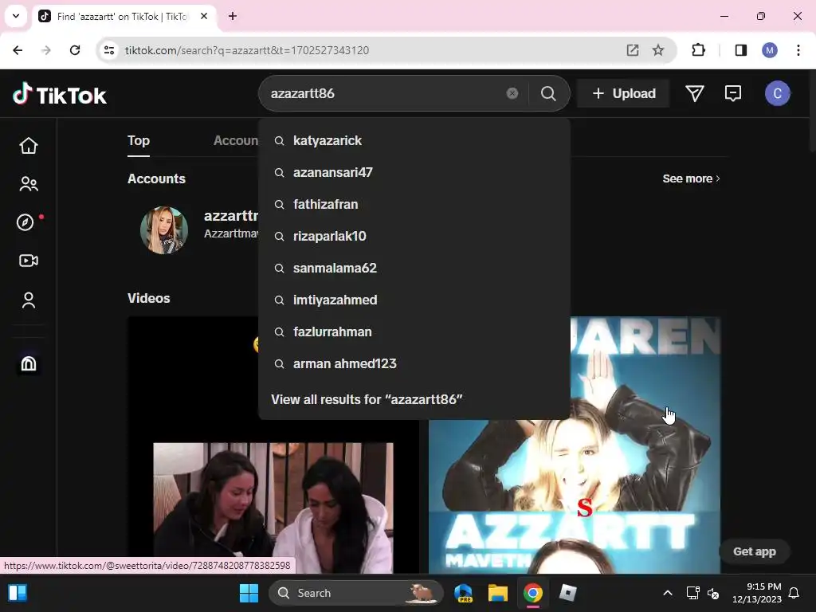Open Roblox taskbar icon

click(x=567, y=593)
